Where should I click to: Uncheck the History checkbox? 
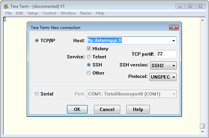click(x=89, y=49)
